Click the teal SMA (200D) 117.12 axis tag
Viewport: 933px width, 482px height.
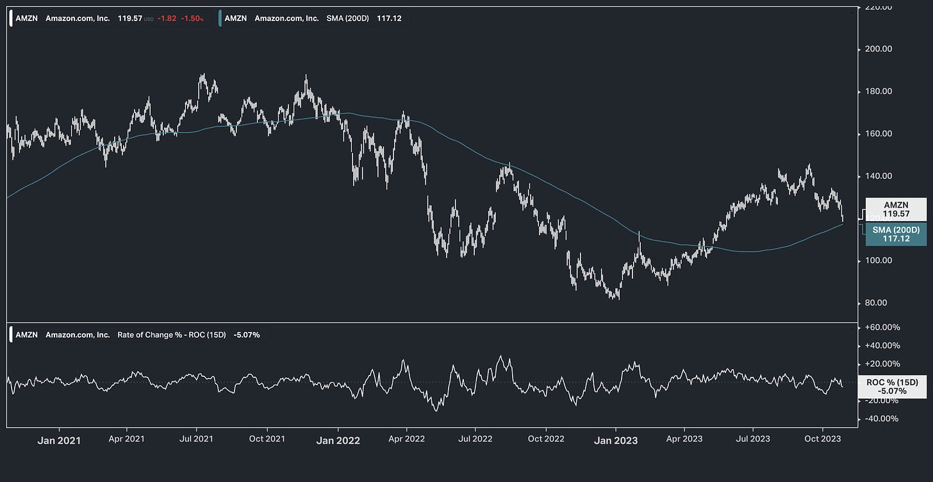(x=896, y=234)
